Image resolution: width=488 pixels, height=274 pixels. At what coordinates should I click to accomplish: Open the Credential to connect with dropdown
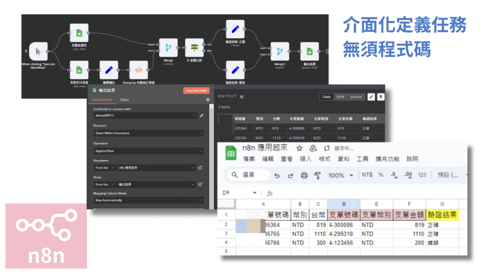[x=145, y=115]
